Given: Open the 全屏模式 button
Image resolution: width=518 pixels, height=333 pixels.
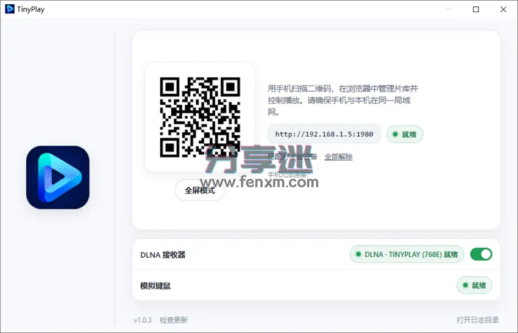Looking at the screenshot, I should [x=200, y=190].
